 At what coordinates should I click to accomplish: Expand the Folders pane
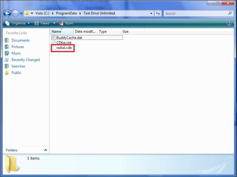click(x=26, y=150)
